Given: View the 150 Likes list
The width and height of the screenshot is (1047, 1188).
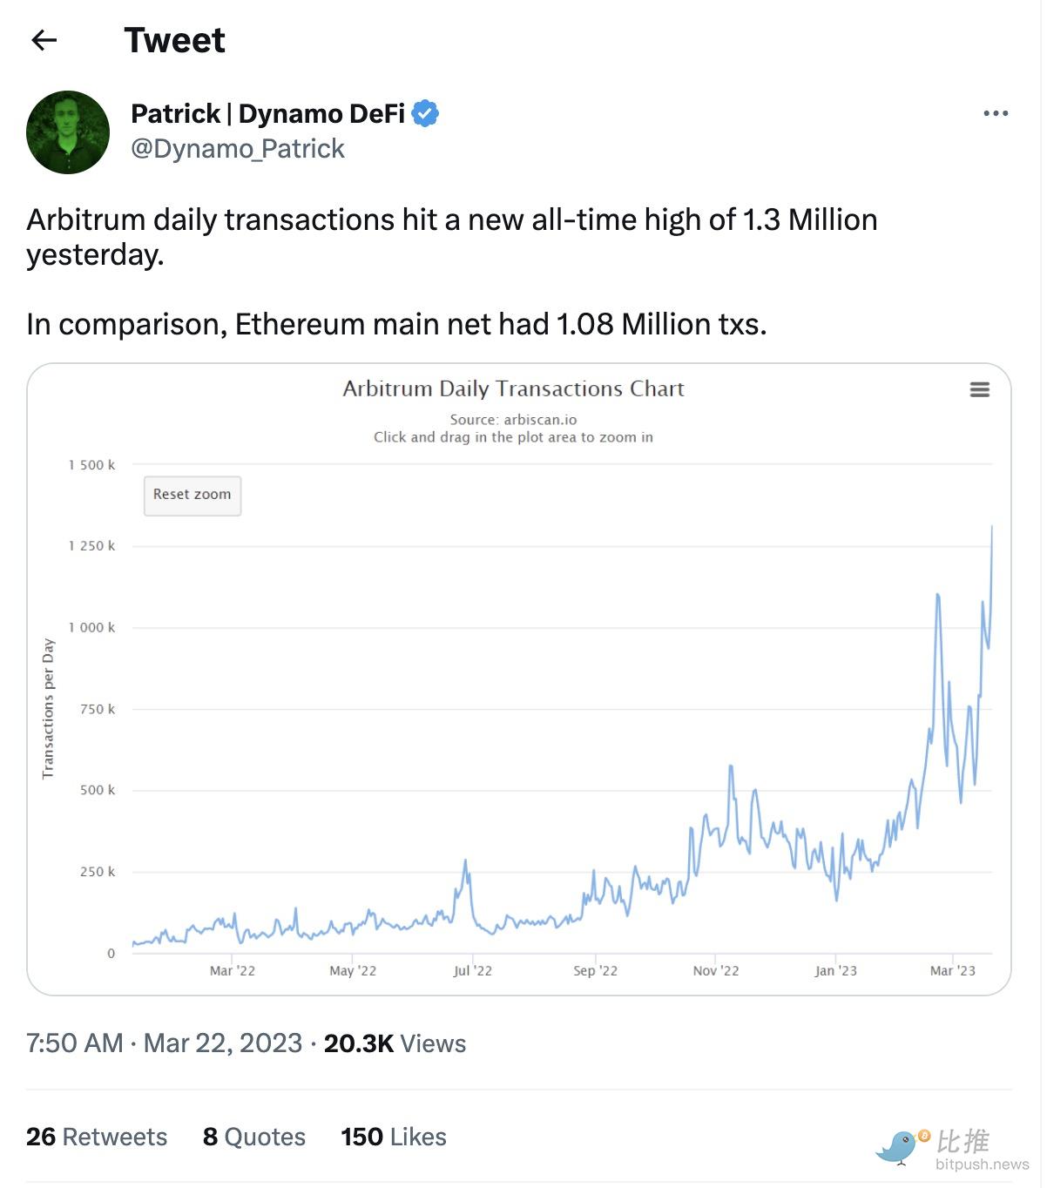Looking at the screenshot, I should tap(394, 1137).
